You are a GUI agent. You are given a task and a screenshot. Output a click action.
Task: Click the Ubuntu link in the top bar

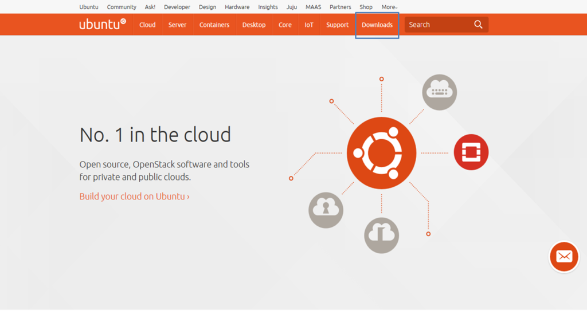click(89, 7)
